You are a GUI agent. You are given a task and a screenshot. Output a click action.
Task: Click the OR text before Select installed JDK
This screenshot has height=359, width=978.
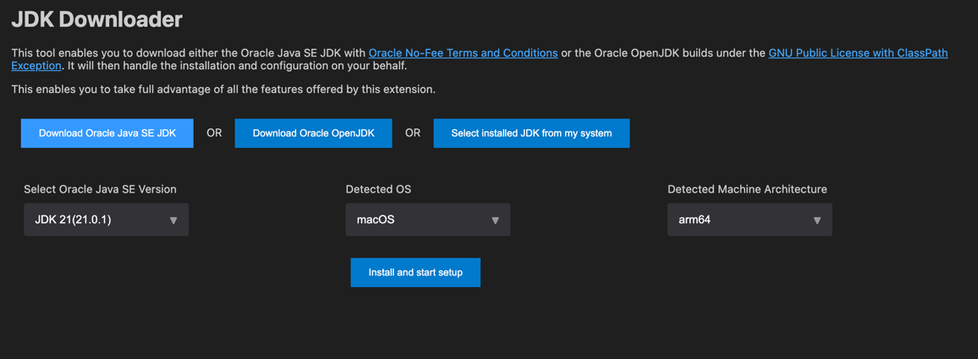(x=413, y=133)
